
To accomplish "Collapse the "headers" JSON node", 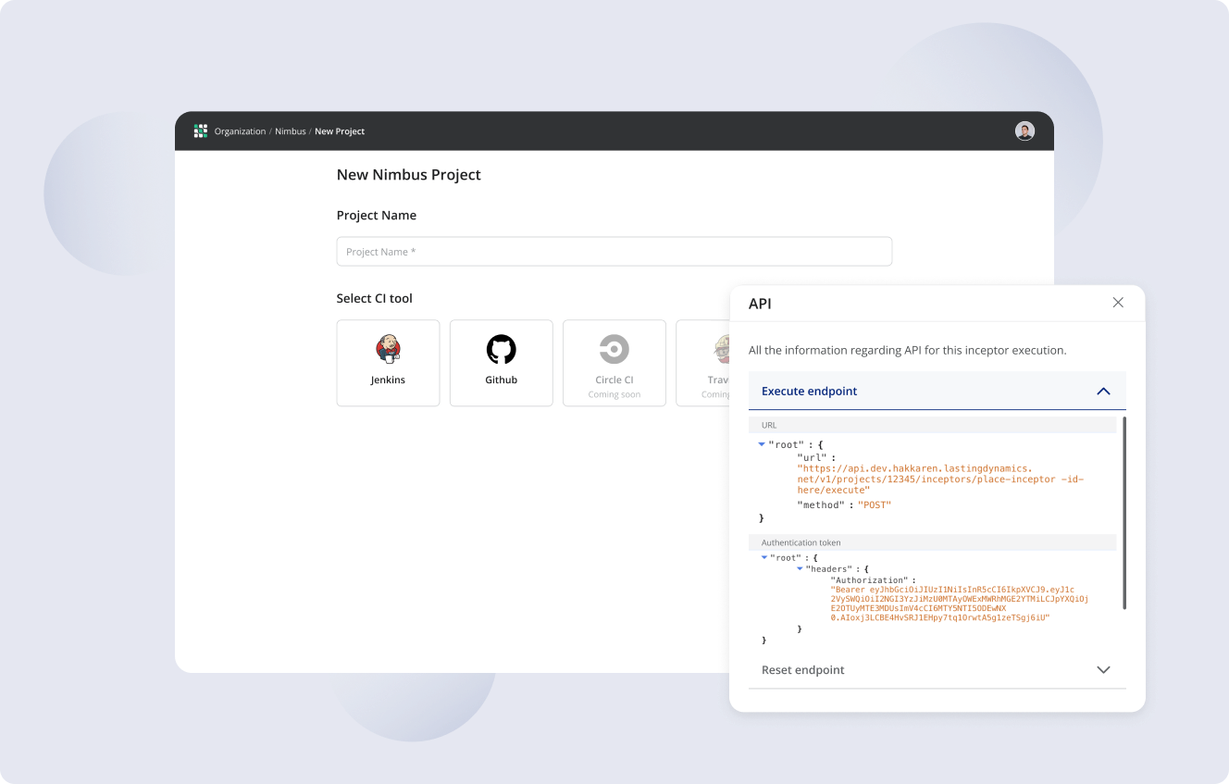I will tap(801, 568).
